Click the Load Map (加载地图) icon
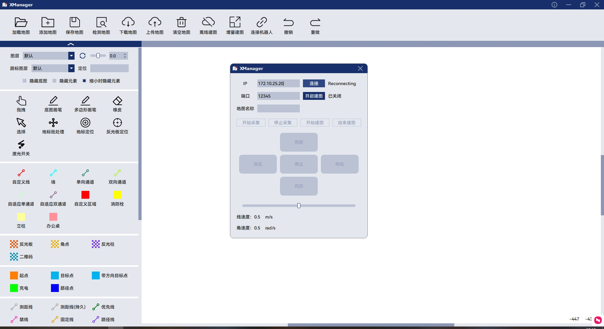This screenshot has width=604, height=329. [21, 23]
